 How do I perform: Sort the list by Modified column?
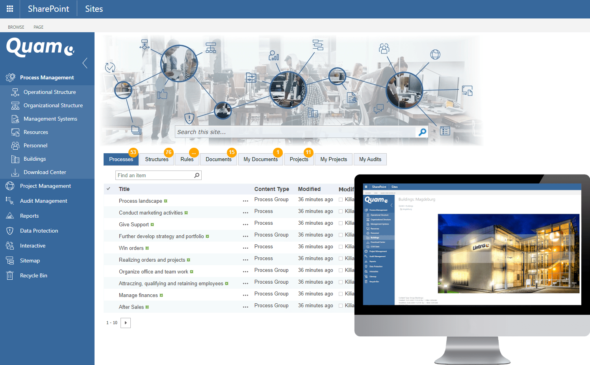point(309,189)
